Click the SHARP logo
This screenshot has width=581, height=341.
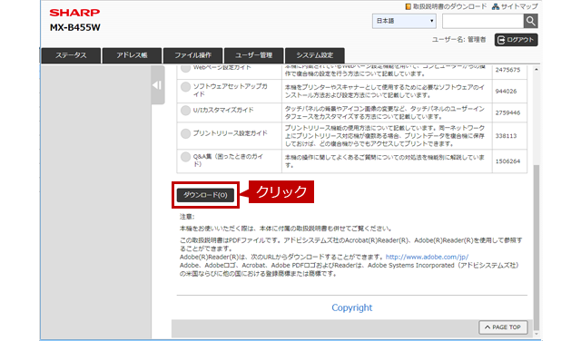point(74,13)
